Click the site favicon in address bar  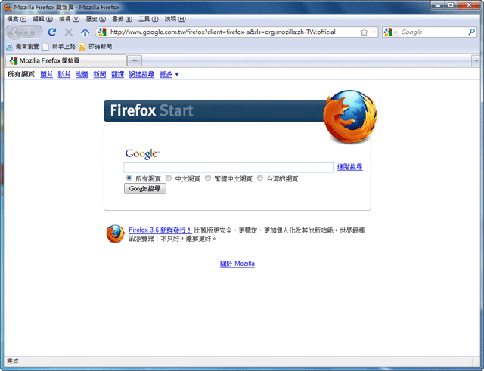[103, 32]
